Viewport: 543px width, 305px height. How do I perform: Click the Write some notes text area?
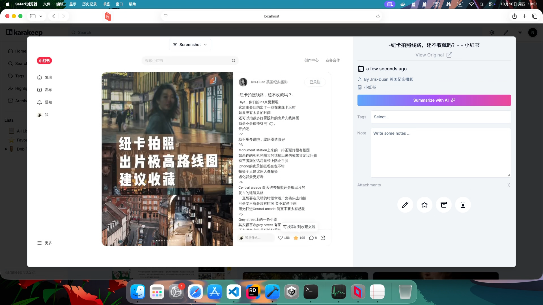(441, 152)
